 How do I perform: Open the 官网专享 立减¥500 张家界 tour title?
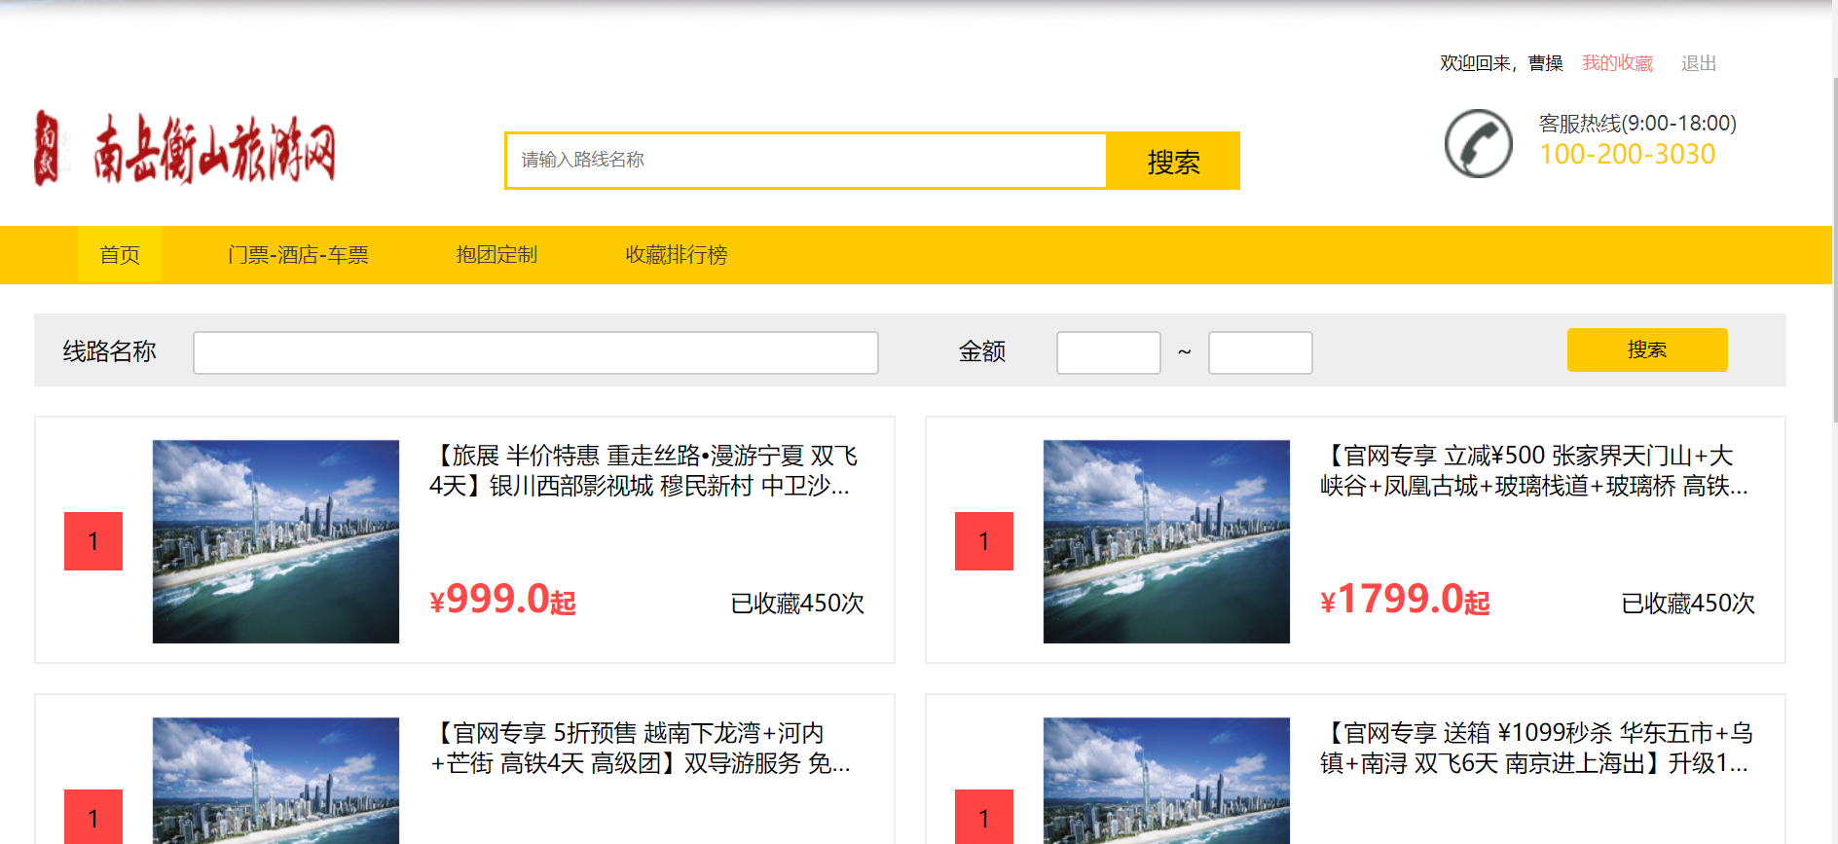coord(1534,470)
